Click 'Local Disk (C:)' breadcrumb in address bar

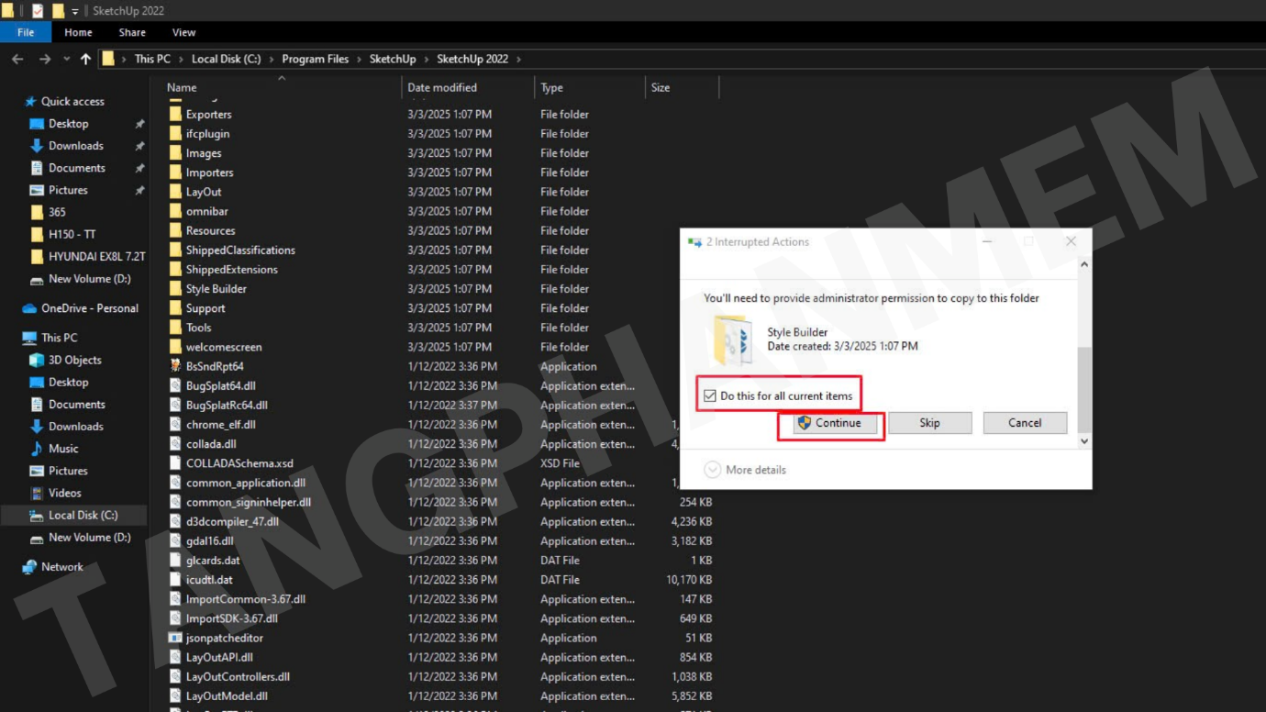pos(226,59)
